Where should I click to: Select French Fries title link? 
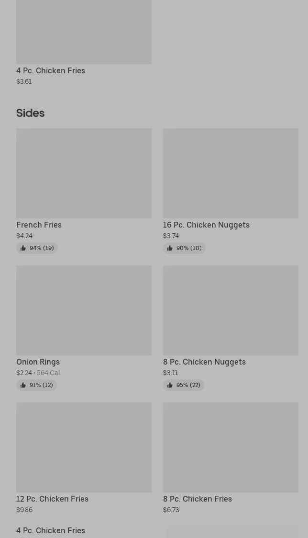coord(39,225)
